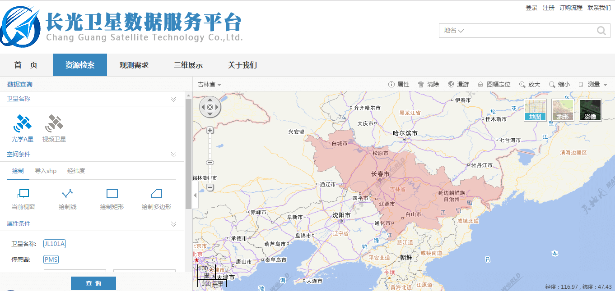
Task: Click the 属性 info tool
Action: (x=399, y=84)
